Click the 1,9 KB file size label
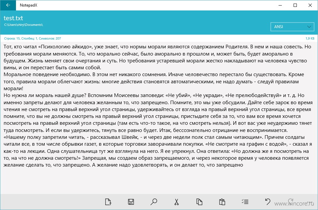The height and width of the screenshot is (210, 318). point(310,39)
